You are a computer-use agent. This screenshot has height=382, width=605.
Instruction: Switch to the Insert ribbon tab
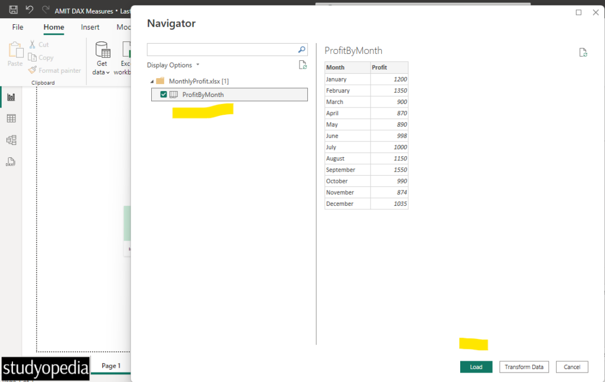coord(90,27)
